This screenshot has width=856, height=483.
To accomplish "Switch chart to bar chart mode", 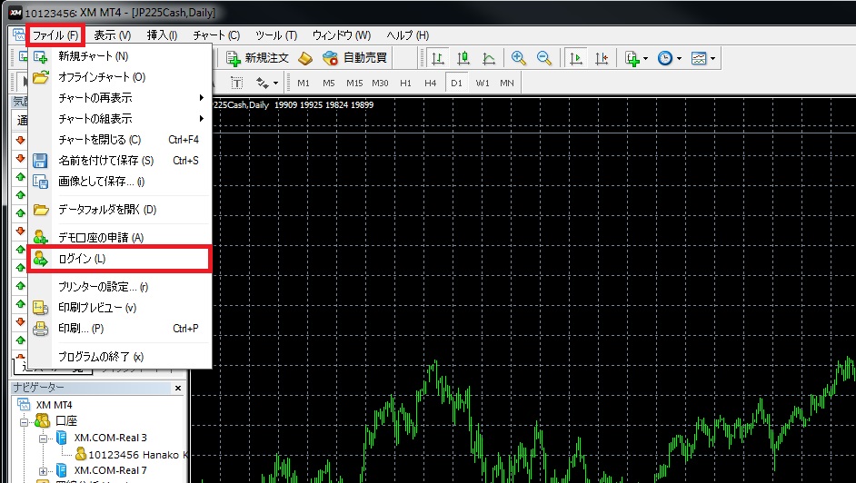I will pos(437,58).
